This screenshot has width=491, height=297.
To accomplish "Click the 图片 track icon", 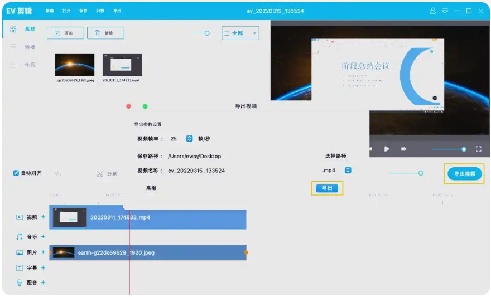I will (20, 252).
